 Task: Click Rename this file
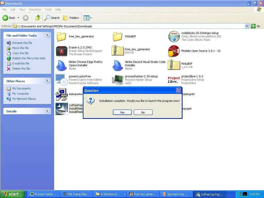click(22, 43)
